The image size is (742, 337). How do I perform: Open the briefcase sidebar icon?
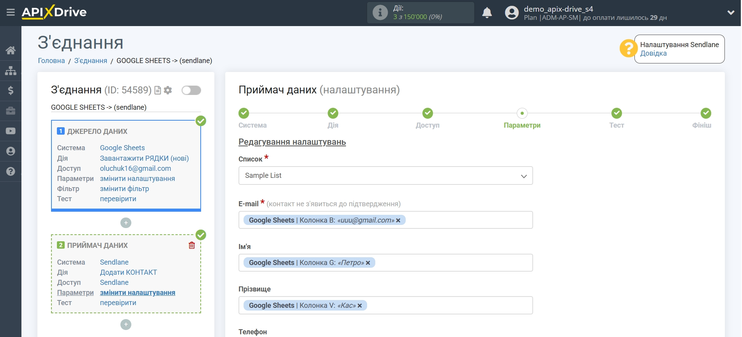(x=11, y=111)
